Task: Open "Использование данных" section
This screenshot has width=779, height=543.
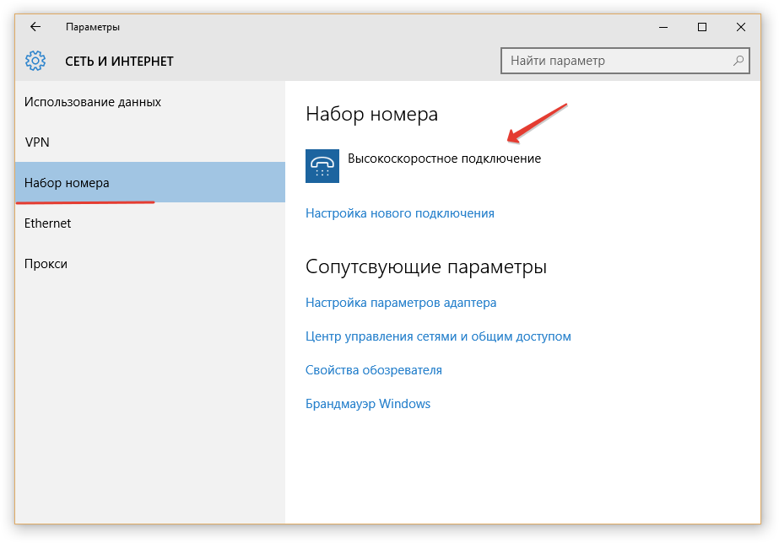Action: [x=149, y=102]
